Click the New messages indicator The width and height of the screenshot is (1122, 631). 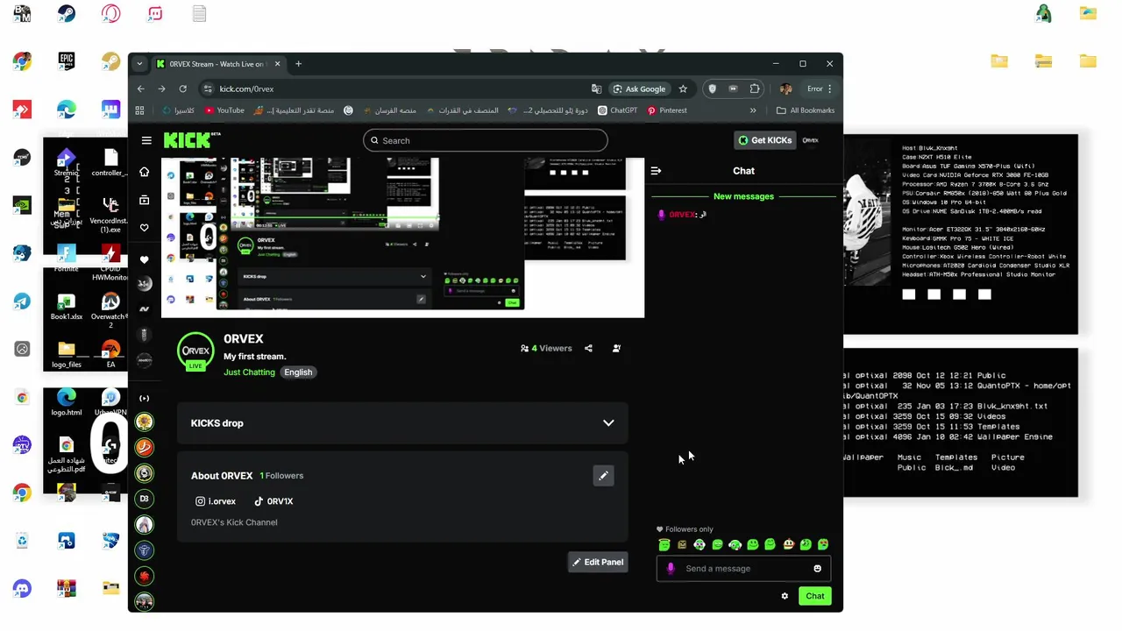point(743,196)
